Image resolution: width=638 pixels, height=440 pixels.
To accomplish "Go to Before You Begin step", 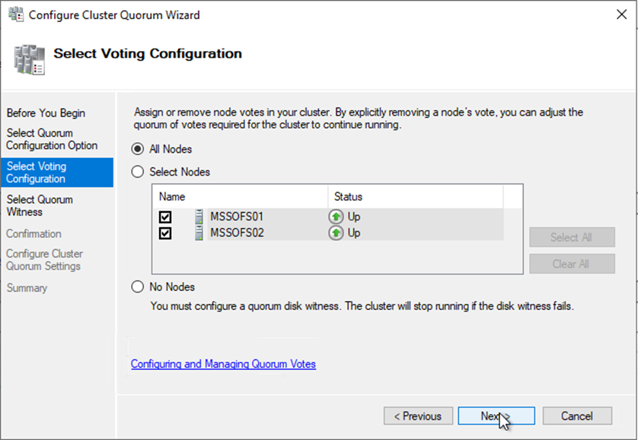I will 46,113.
